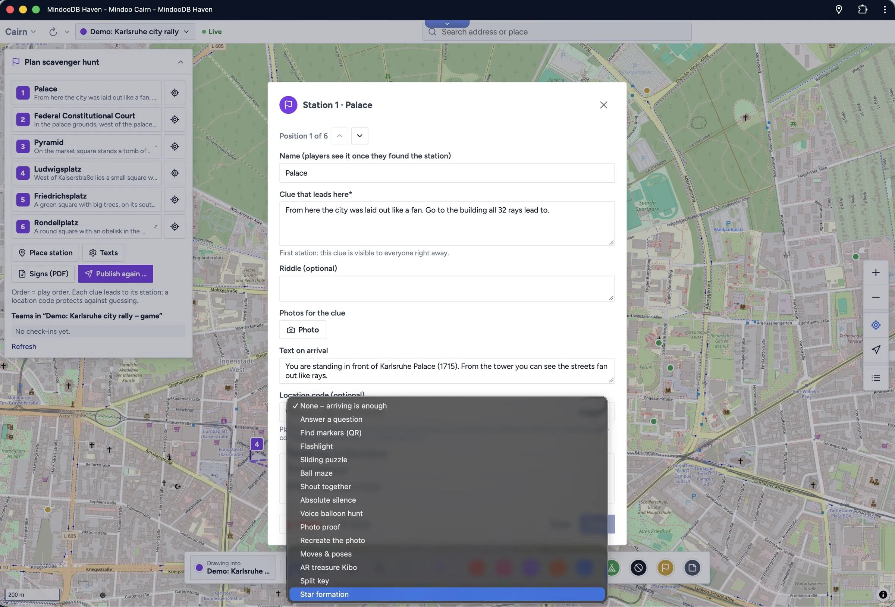Choose Star formation from the menu
Viewport: 895px width, 607px height.
(447, 594)
